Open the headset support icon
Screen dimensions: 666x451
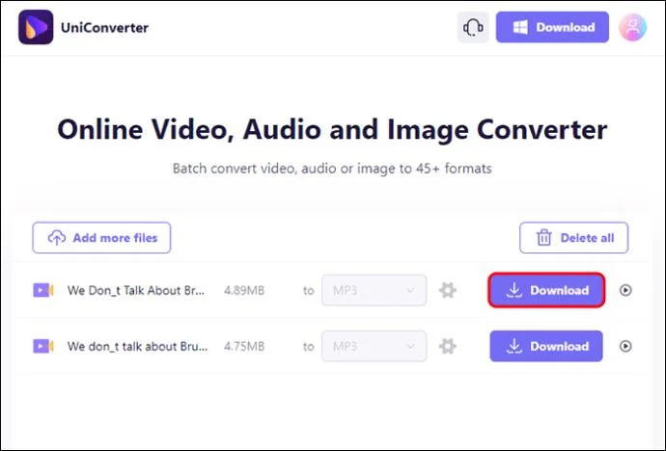point(473,28)
